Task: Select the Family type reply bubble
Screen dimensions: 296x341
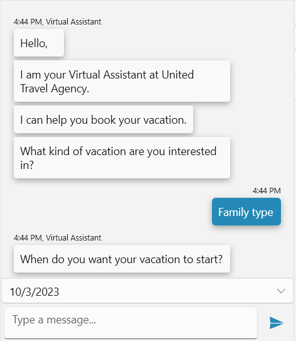Action: (246, 212)
